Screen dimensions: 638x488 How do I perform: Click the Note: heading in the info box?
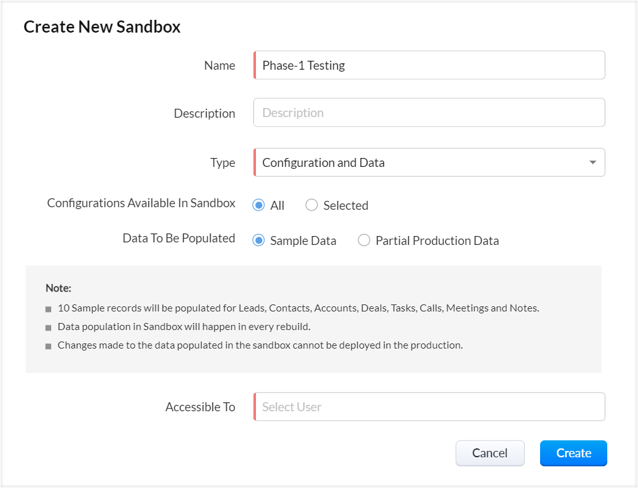58,288
